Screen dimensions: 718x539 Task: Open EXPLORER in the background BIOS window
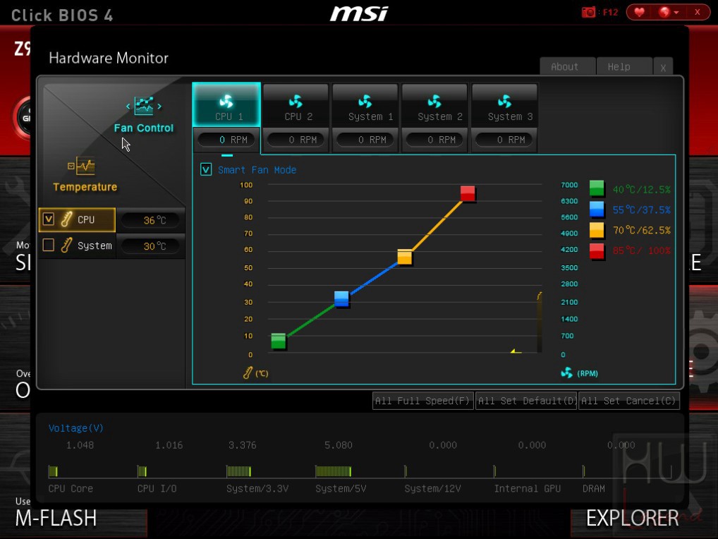point(633,518)
